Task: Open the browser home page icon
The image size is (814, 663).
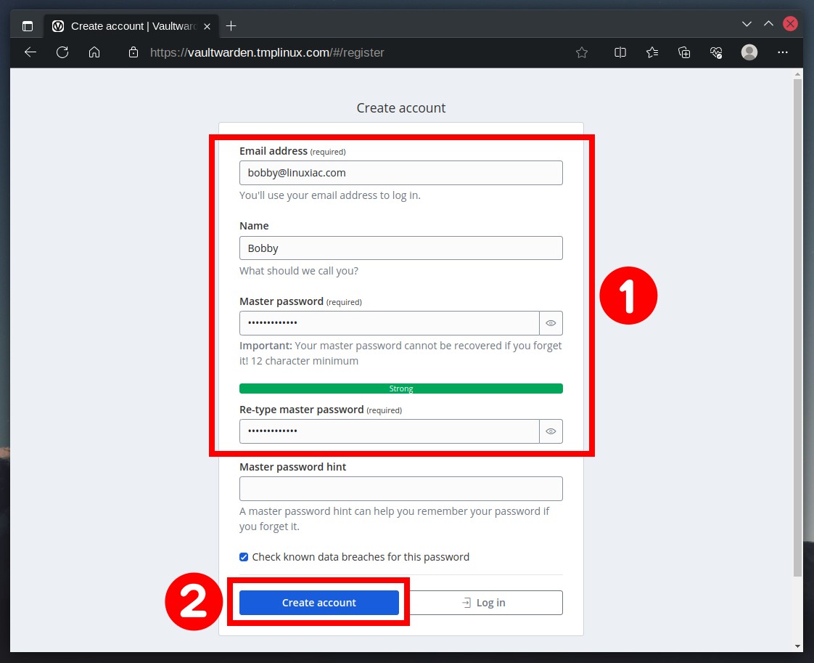Action: [x=94, y=52]
